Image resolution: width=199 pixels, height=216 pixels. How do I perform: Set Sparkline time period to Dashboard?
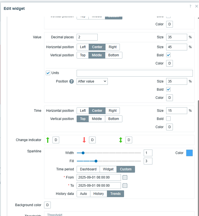88,169
